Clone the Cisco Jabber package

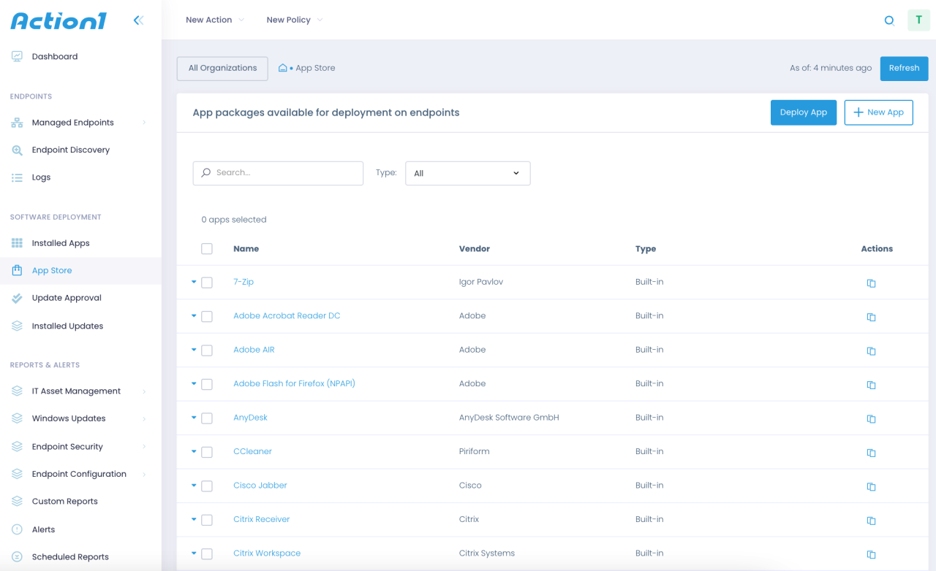[x=871, y=487]
